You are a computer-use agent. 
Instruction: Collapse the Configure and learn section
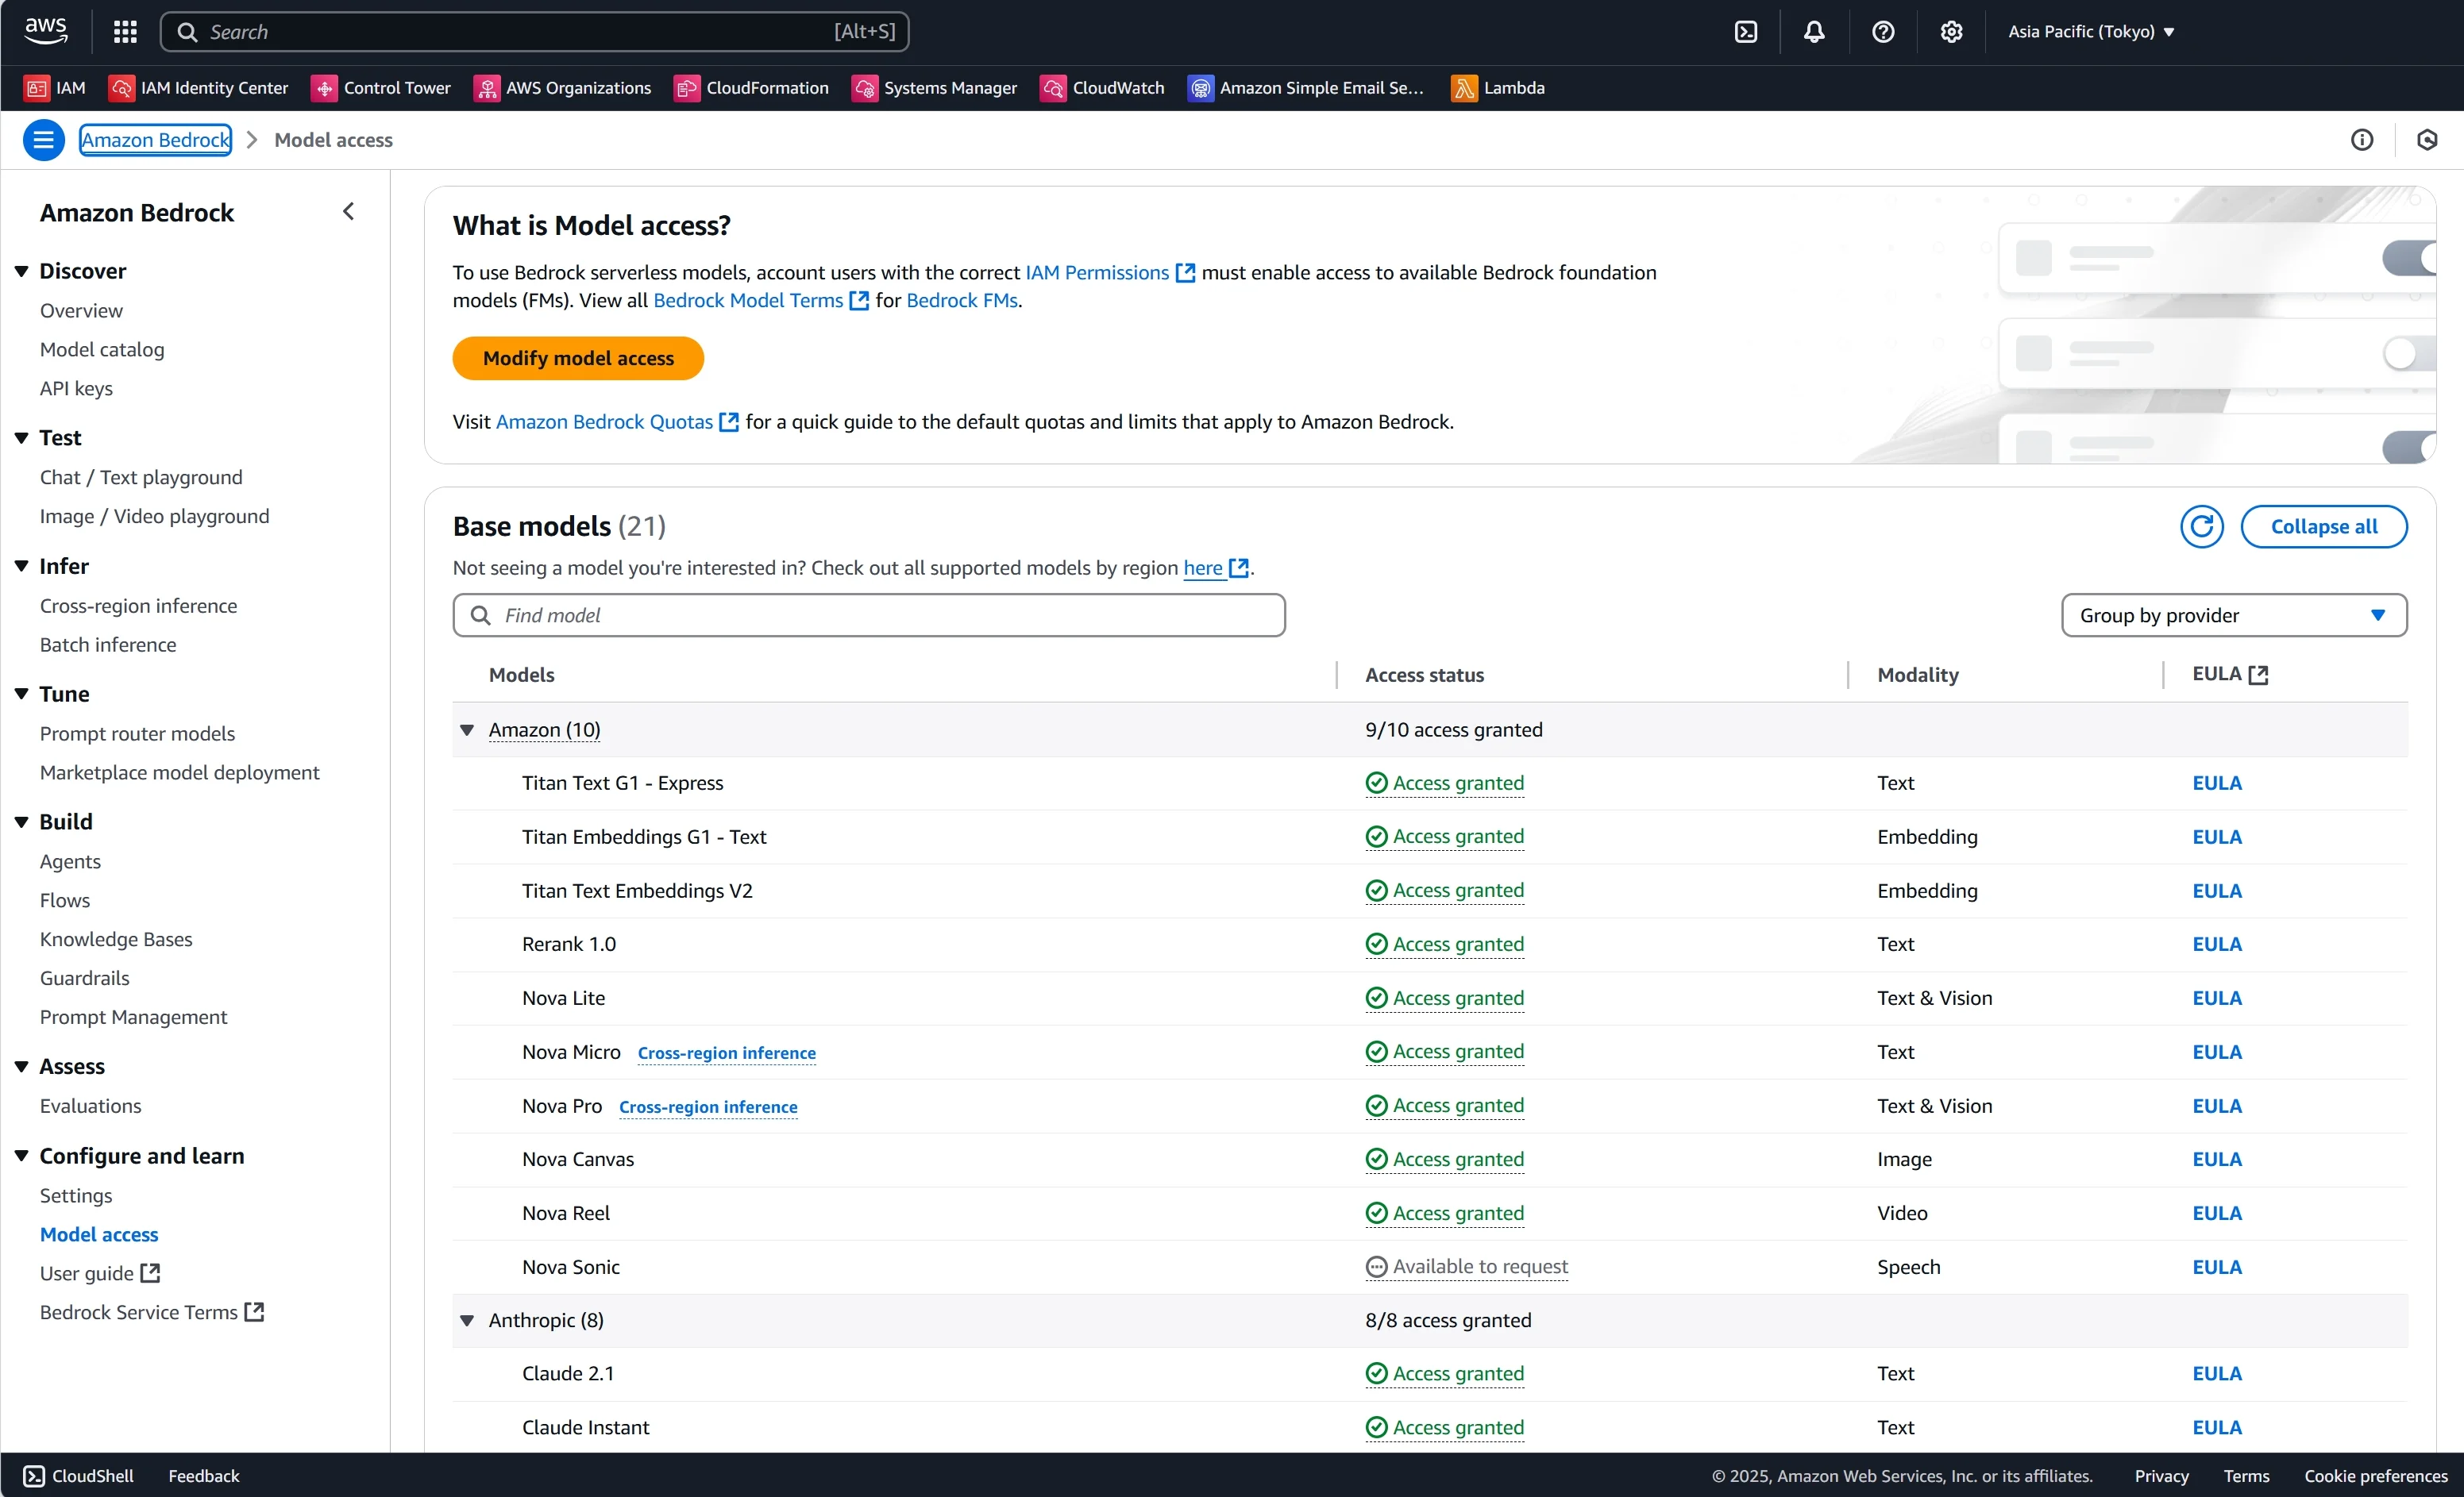tap(22, 1156)
